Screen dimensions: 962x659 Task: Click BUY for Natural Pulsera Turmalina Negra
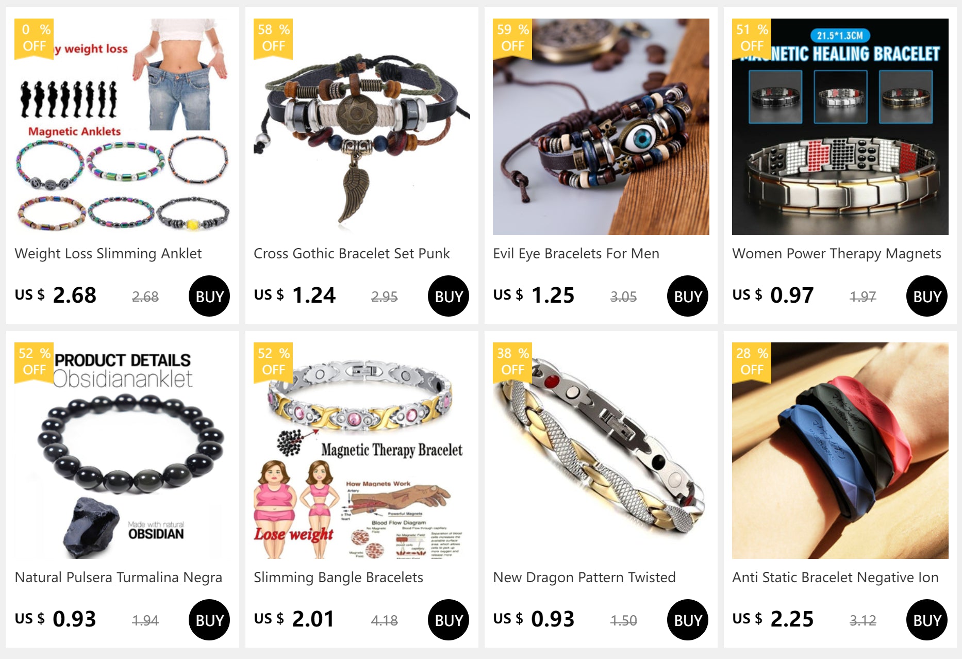[x=209, y=620]
